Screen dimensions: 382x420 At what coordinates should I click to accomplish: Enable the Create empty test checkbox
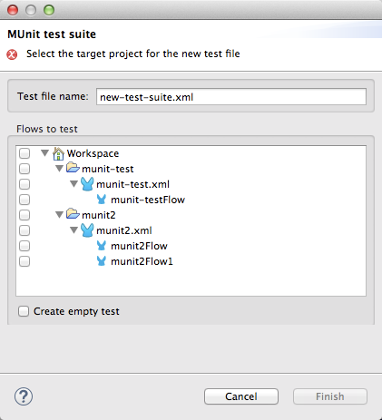tap(24, 311)
